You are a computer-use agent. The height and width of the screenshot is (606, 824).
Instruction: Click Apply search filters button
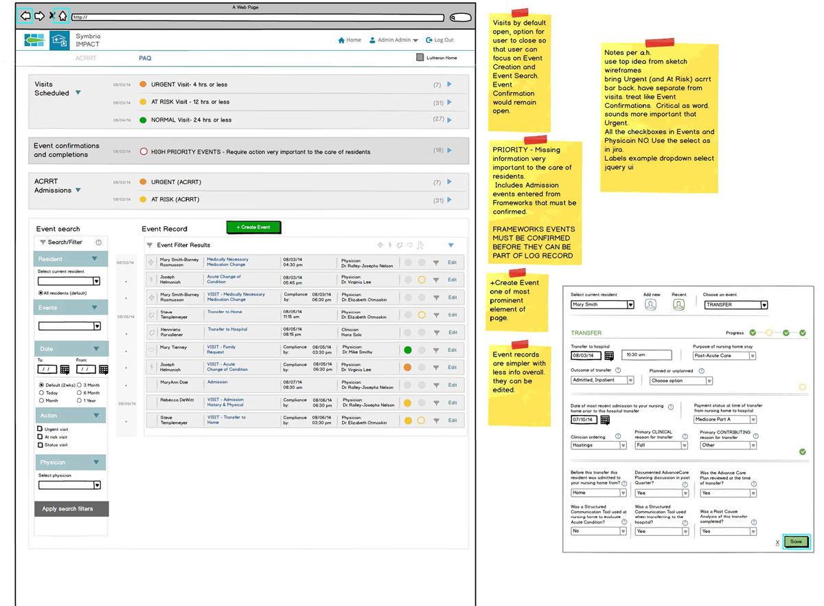click(71, 509)
